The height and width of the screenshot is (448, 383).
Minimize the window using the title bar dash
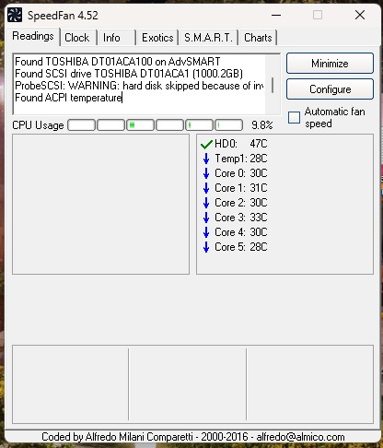click(276, 15)
